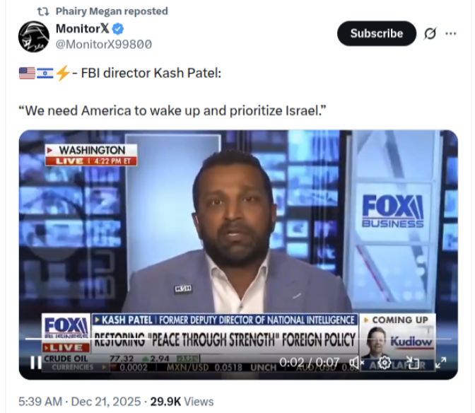Viewport: 475px width, 413px height.
Task: Subscribe to MonitorX
Action: coord(376,33)
